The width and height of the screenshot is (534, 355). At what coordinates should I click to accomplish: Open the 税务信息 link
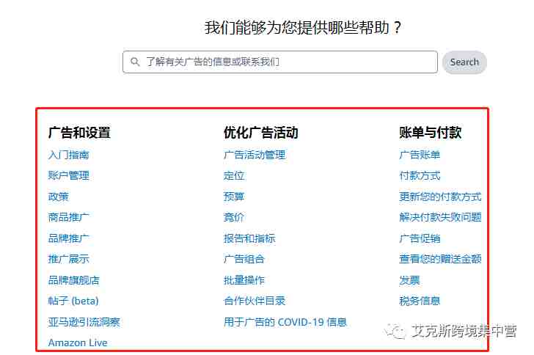pyautogui.click(x=420, y=301)
